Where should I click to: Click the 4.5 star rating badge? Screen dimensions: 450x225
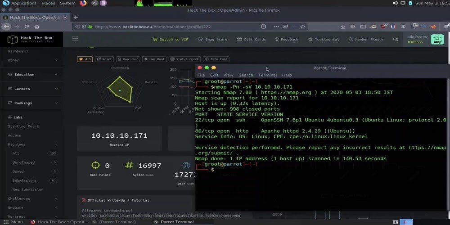[x=85, y=59]
